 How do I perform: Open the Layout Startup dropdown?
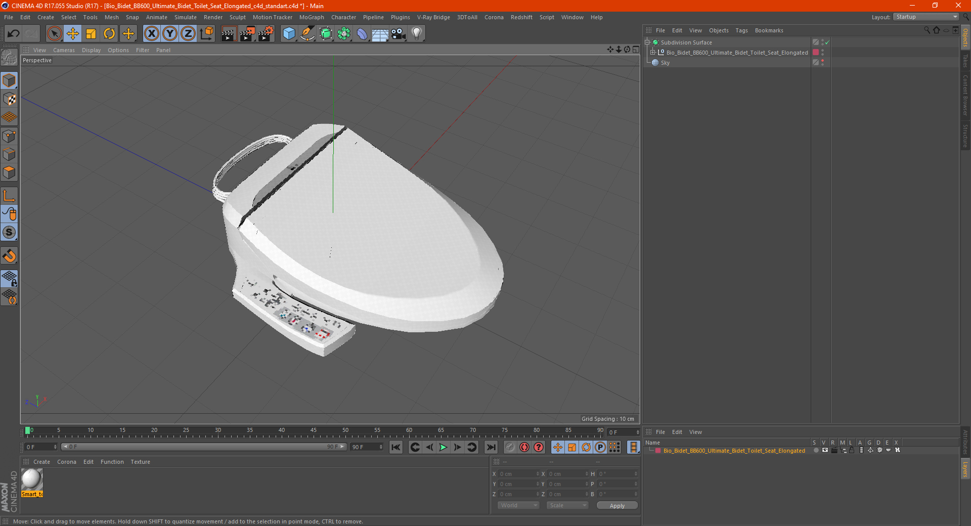coord(926,17)
